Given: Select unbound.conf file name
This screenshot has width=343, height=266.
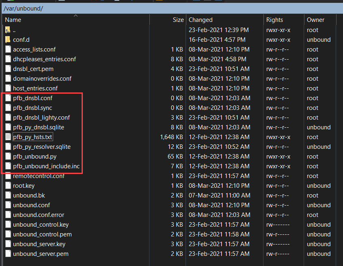Looking at the screenshot, I should (x=32, y=205).
